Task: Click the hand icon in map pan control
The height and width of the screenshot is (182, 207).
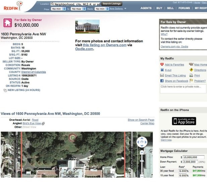Action: (142, 142)
